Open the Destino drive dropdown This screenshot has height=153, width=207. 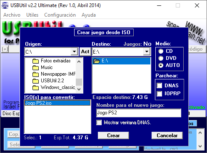(x=147, y=52)
